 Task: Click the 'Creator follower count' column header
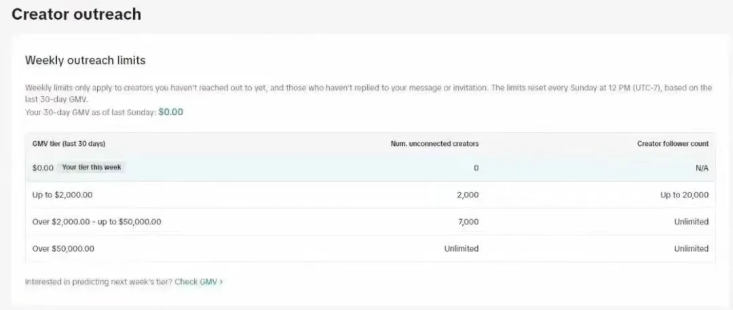click(673, 144)
